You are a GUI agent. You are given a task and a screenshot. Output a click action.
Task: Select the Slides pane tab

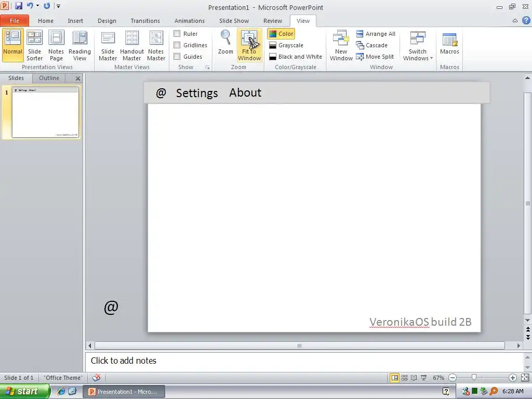[x=16, y=78]
